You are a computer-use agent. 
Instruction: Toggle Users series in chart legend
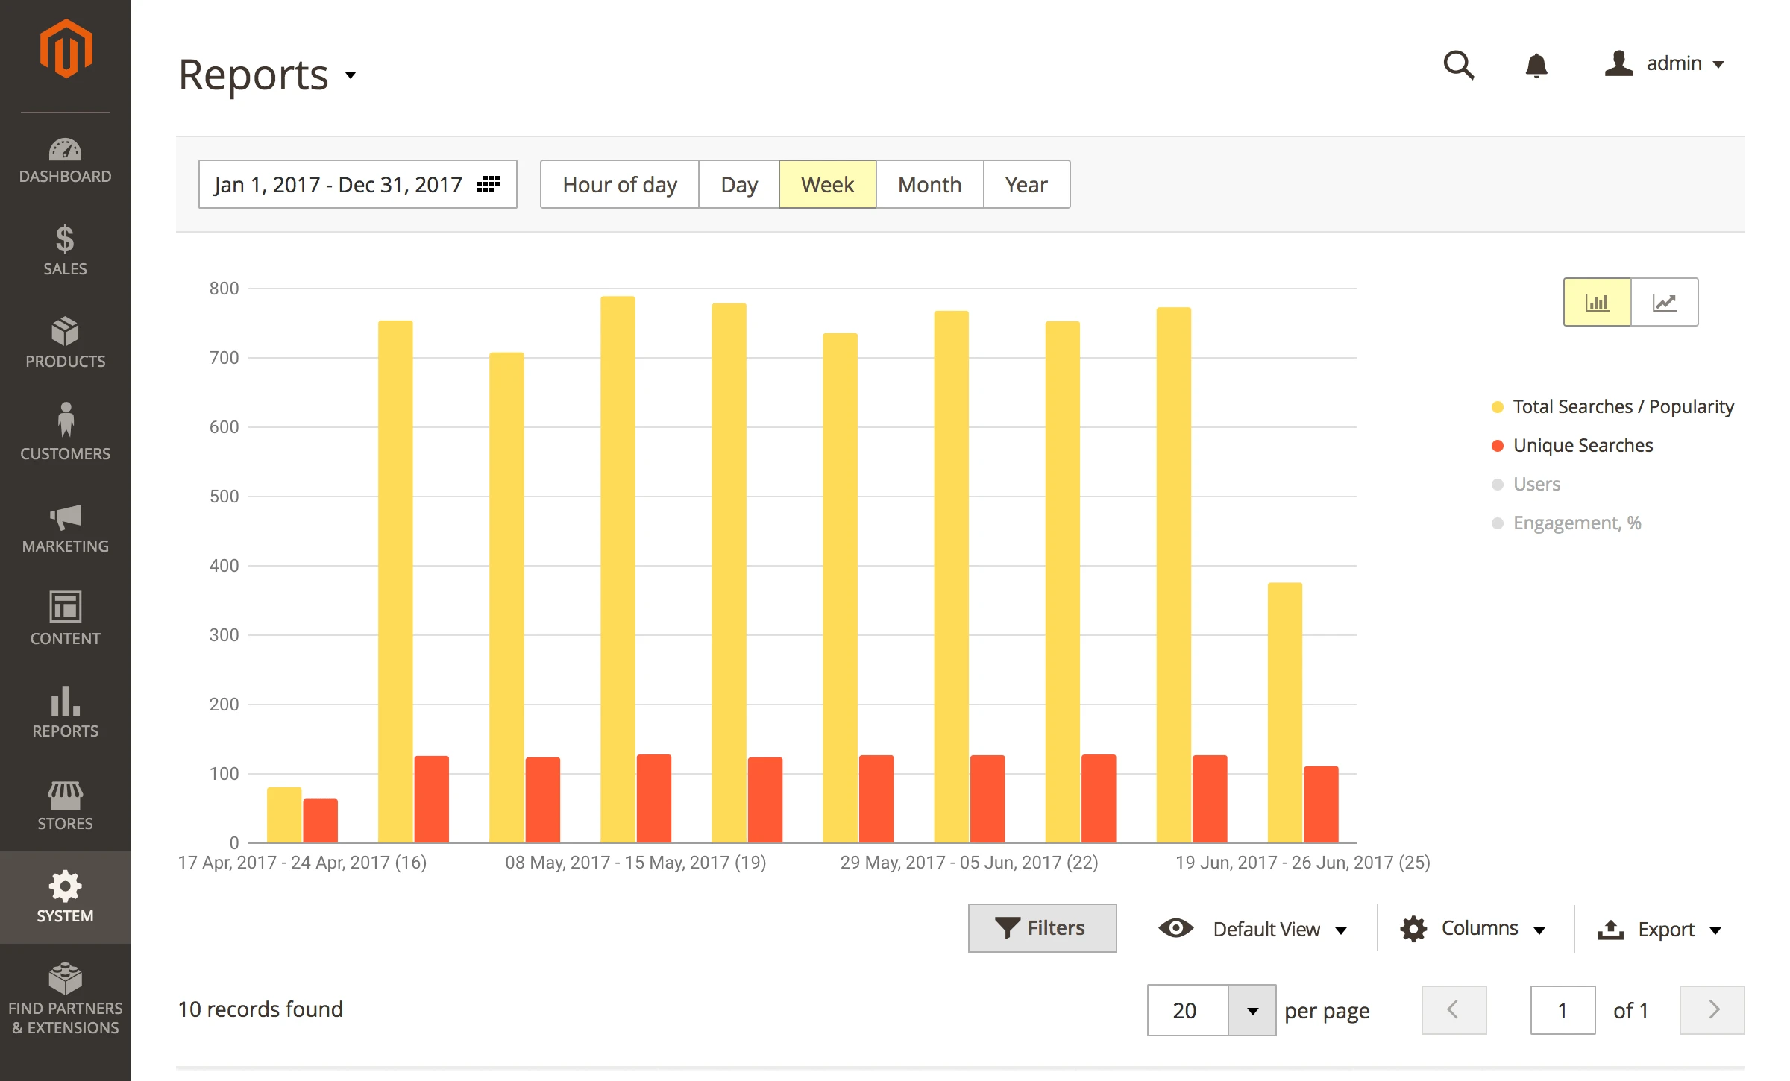(x=1536, y=485)
